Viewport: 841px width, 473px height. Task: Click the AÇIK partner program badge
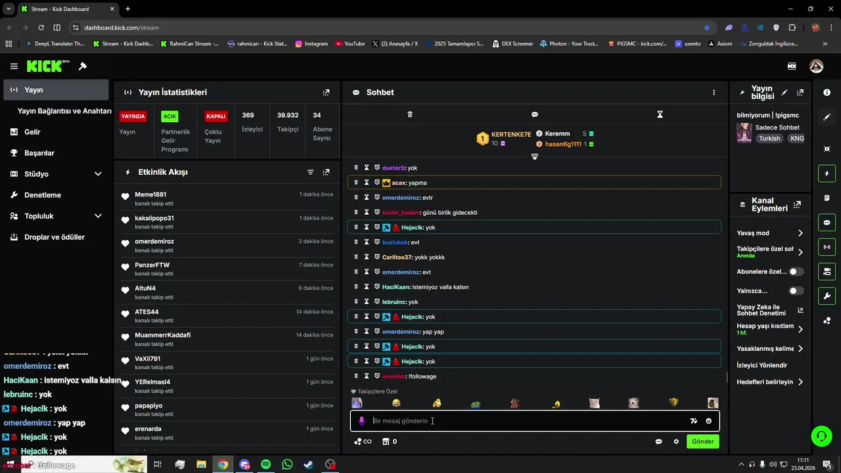pyautogui.click(x=170, y=116)
